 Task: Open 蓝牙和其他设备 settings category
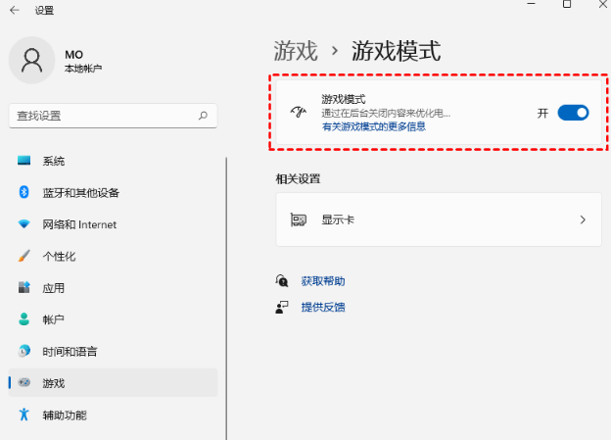113,192
